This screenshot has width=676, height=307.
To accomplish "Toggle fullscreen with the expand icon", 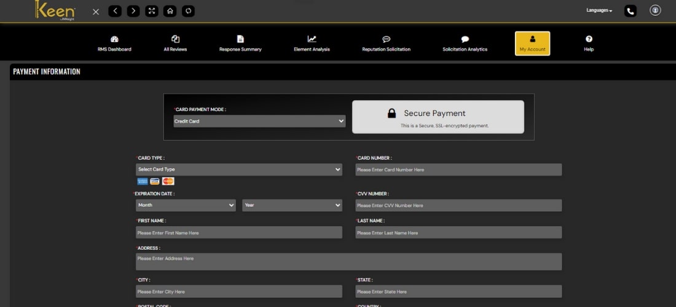I will pos(152,11).
